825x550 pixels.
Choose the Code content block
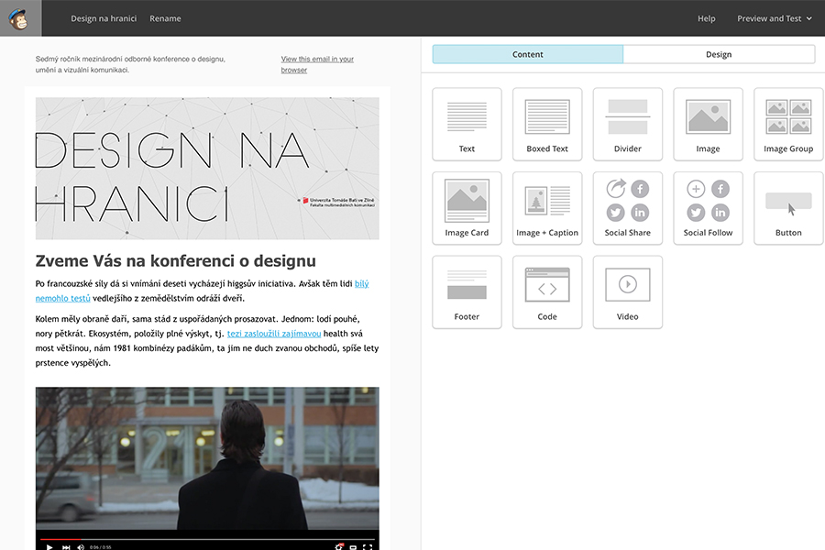pyautogui.click(x=547, y=291)
